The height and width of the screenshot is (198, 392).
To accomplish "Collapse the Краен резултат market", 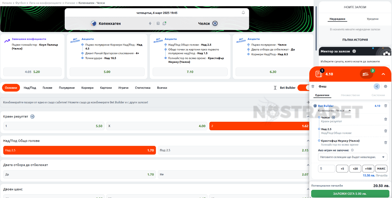I will (307, 117).
